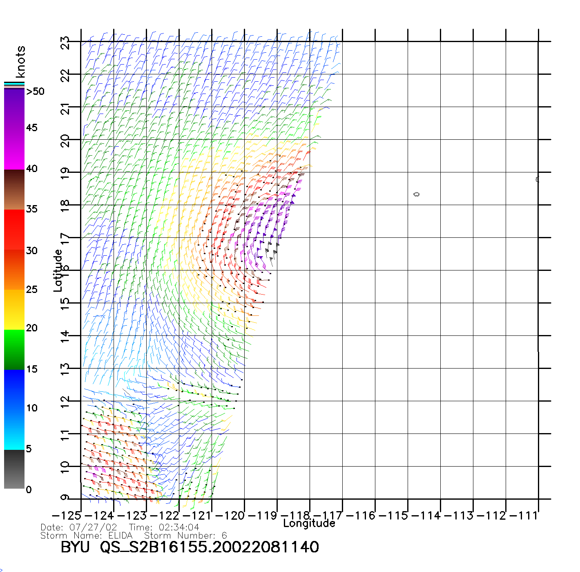
Task: Click the BYU QS_S2B16155 plot title
Action: coord(190,547)
